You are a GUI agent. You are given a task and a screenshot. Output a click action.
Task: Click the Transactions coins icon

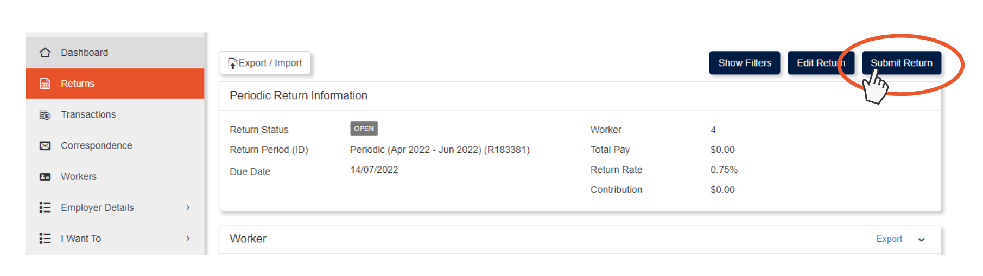(45, 114)
